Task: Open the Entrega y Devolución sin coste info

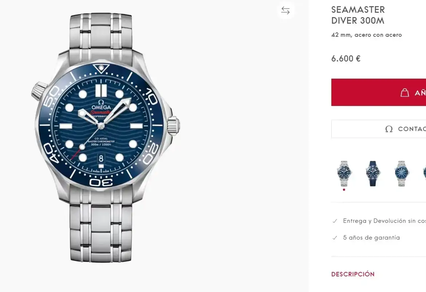Action: pyautogui.click(x=384, y=221)
